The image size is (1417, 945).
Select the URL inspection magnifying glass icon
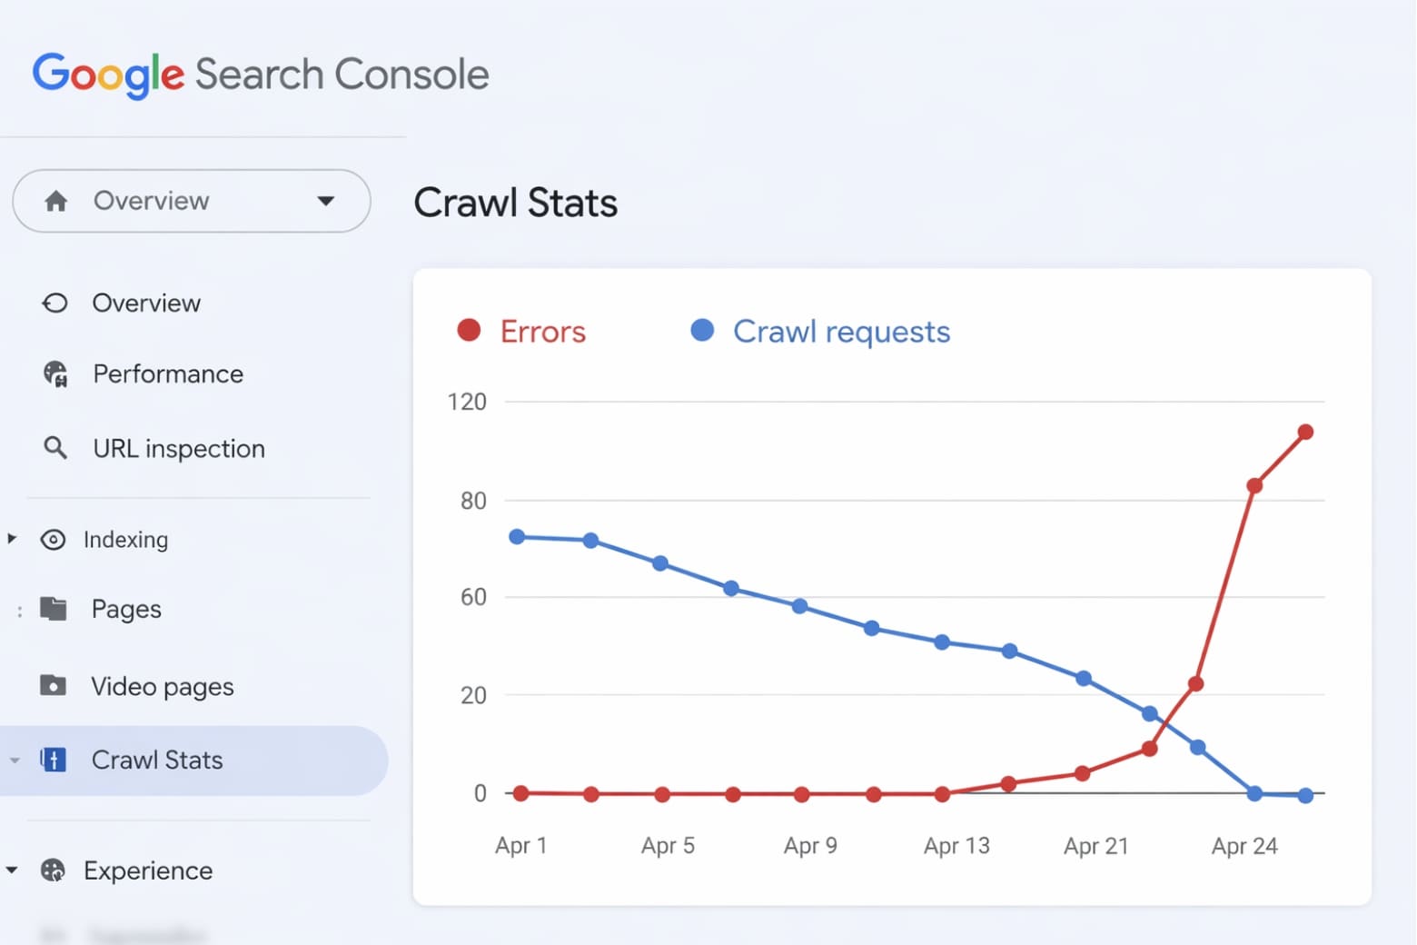[x=54, y=448]
